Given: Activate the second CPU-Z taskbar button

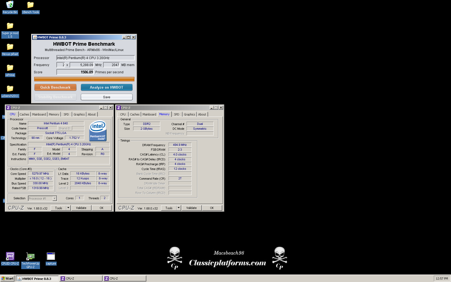Looking at the screenshot, I should point(125,279).
